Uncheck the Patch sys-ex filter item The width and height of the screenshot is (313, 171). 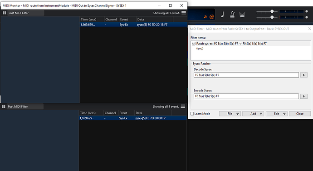tap(193, 44)
